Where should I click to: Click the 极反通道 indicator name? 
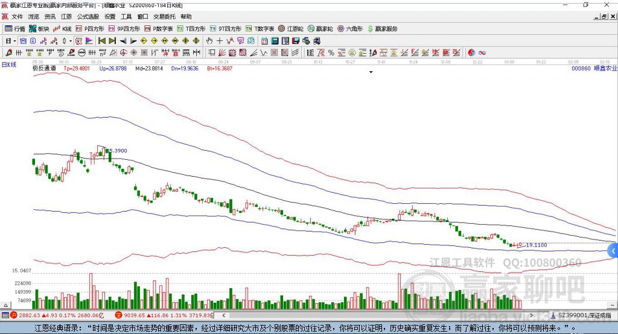click(44, 68)
